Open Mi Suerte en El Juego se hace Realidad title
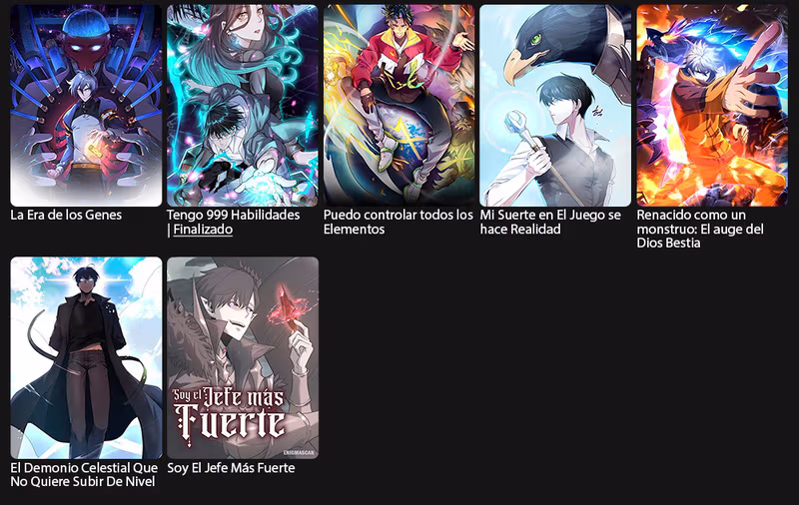Image resolution: width=799 pixels, height=505 pixels. tap(550, 222)
